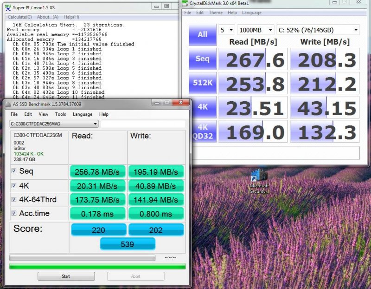Click CrystalDiskMark title bar icon
The height and width of the screenshot is (289, 371).
(x=184, y=3)
